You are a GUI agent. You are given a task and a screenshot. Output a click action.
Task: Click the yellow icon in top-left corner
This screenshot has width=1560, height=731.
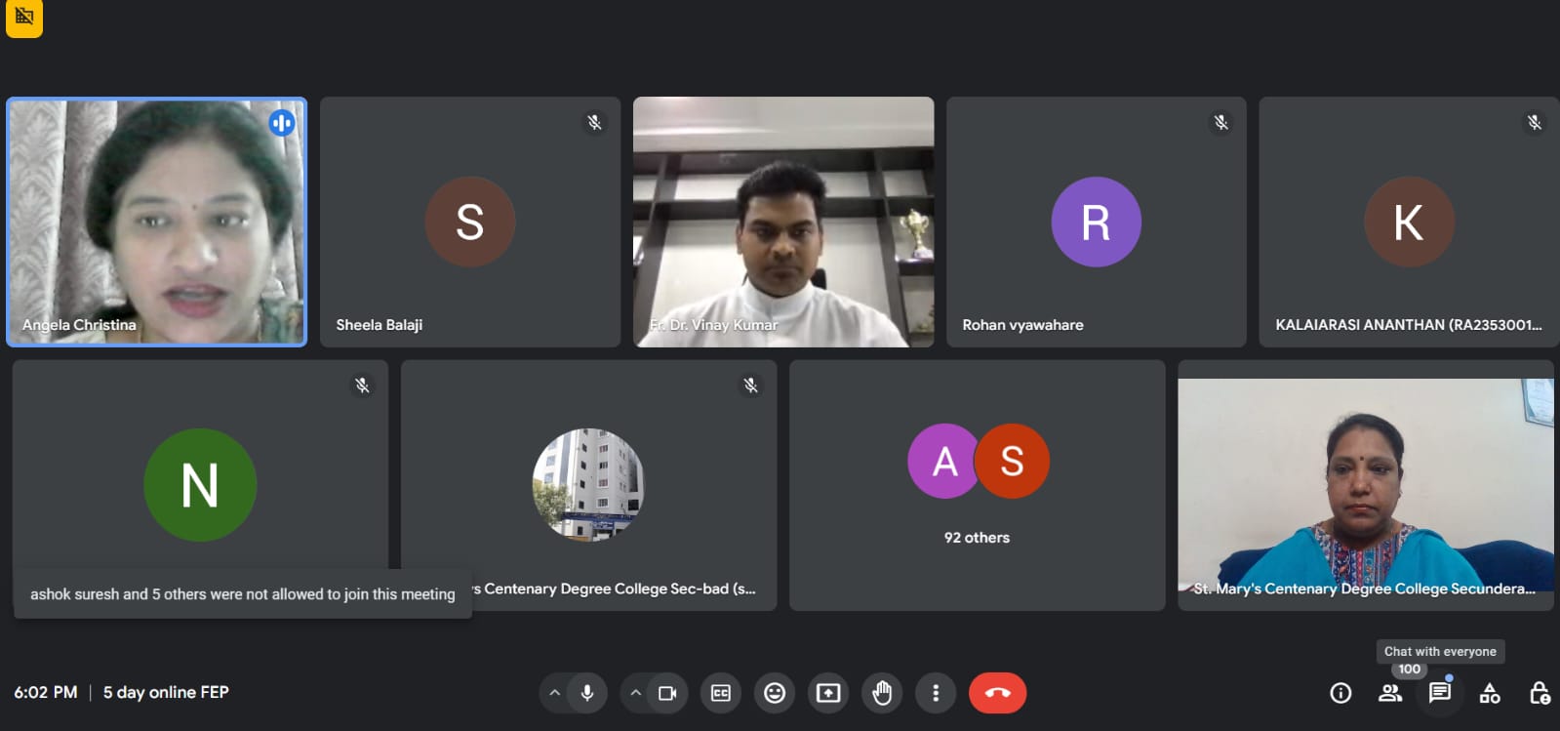24,18
